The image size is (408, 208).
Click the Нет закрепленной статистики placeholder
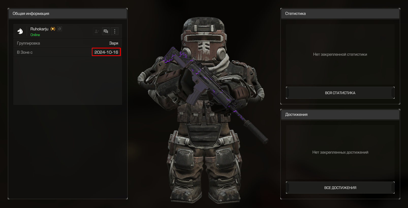point(340,54)
